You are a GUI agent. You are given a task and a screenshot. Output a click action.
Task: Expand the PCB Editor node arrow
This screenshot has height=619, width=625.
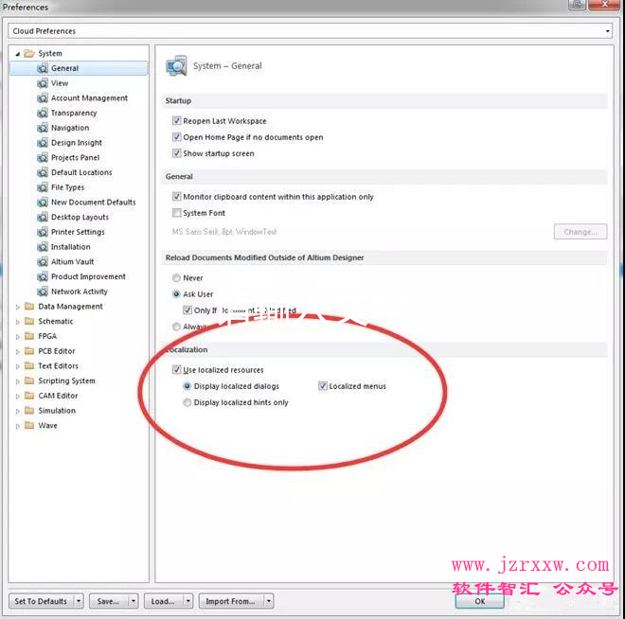(17, 351)
